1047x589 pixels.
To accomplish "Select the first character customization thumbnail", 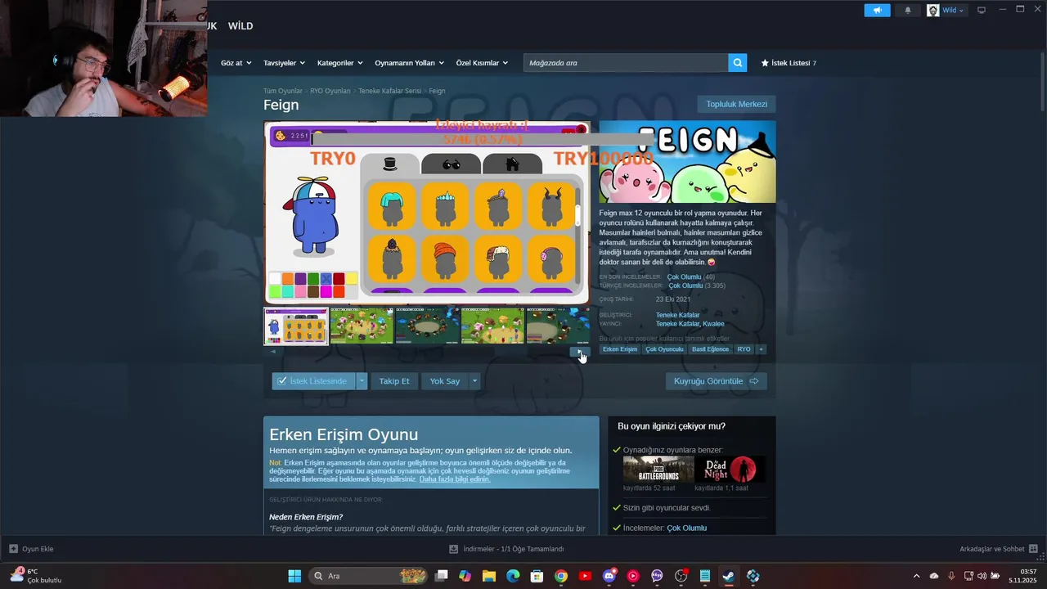I will [296, 326].
